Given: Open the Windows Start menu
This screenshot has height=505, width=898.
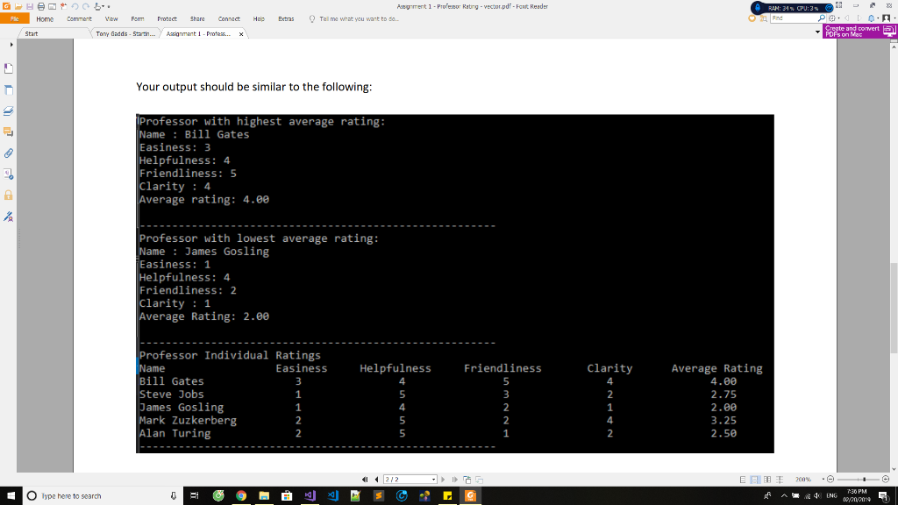Looking at the screenshot, I should pyautogui.click(x=11, y=496).
